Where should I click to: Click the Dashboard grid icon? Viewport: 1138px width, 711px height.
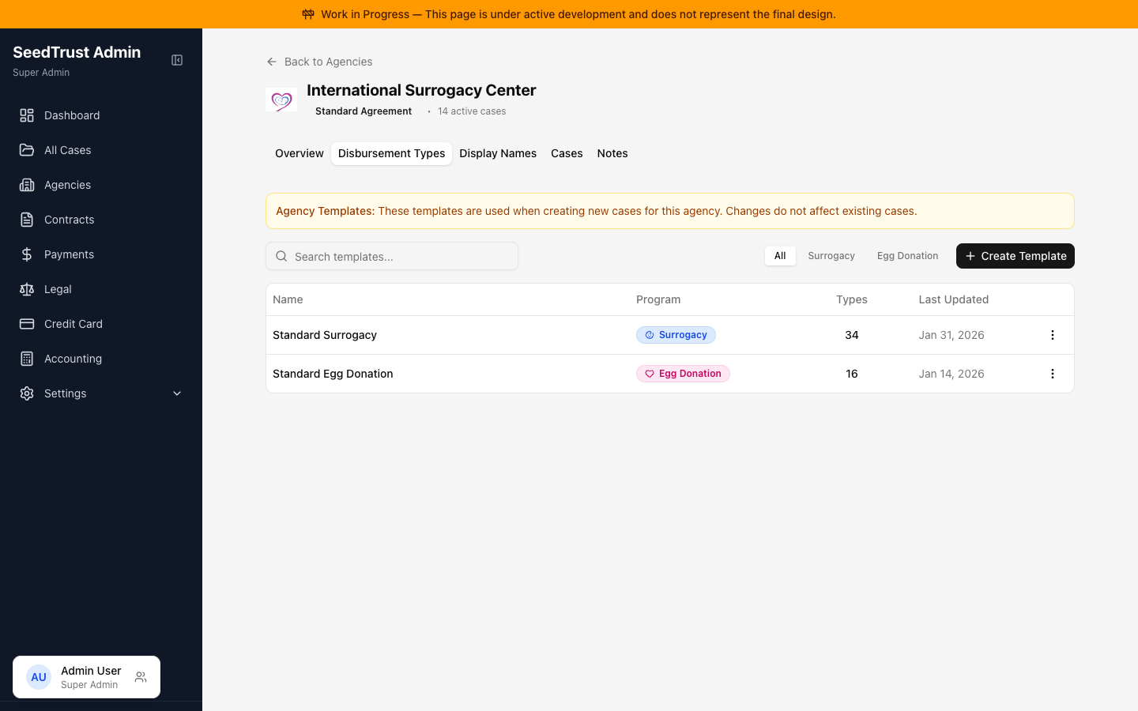[27, 115]
